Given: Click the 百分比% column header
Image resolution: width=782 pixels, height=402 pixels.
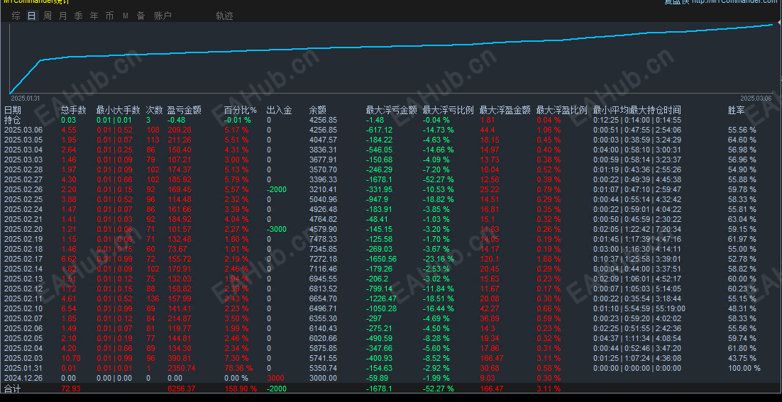Looking at the screenshot, I should [x=241, y=110].
